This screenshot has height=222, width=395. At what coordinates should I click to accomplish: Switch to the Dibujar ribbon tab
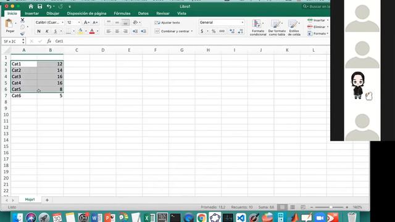(x=52, y=14)
